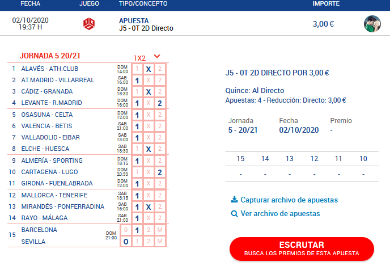Toggle 2 for Alavés - Ath.Club

point(160,69)
